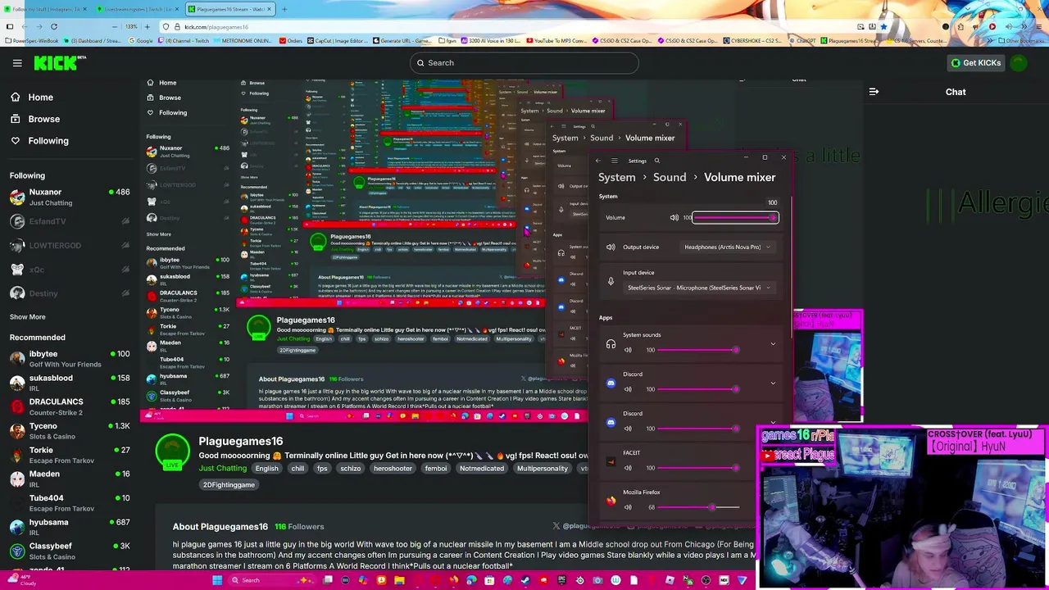Open the Windows Start menu
Viewport: 1049px width, 590px height.
click(216, 580)
